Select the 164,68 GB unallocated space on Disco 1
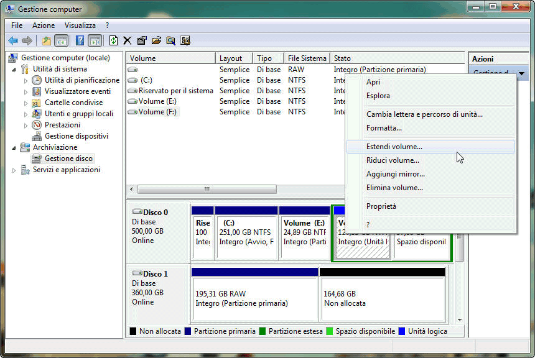535x358 pixels. pyautogui.click(x=382, y=298)
